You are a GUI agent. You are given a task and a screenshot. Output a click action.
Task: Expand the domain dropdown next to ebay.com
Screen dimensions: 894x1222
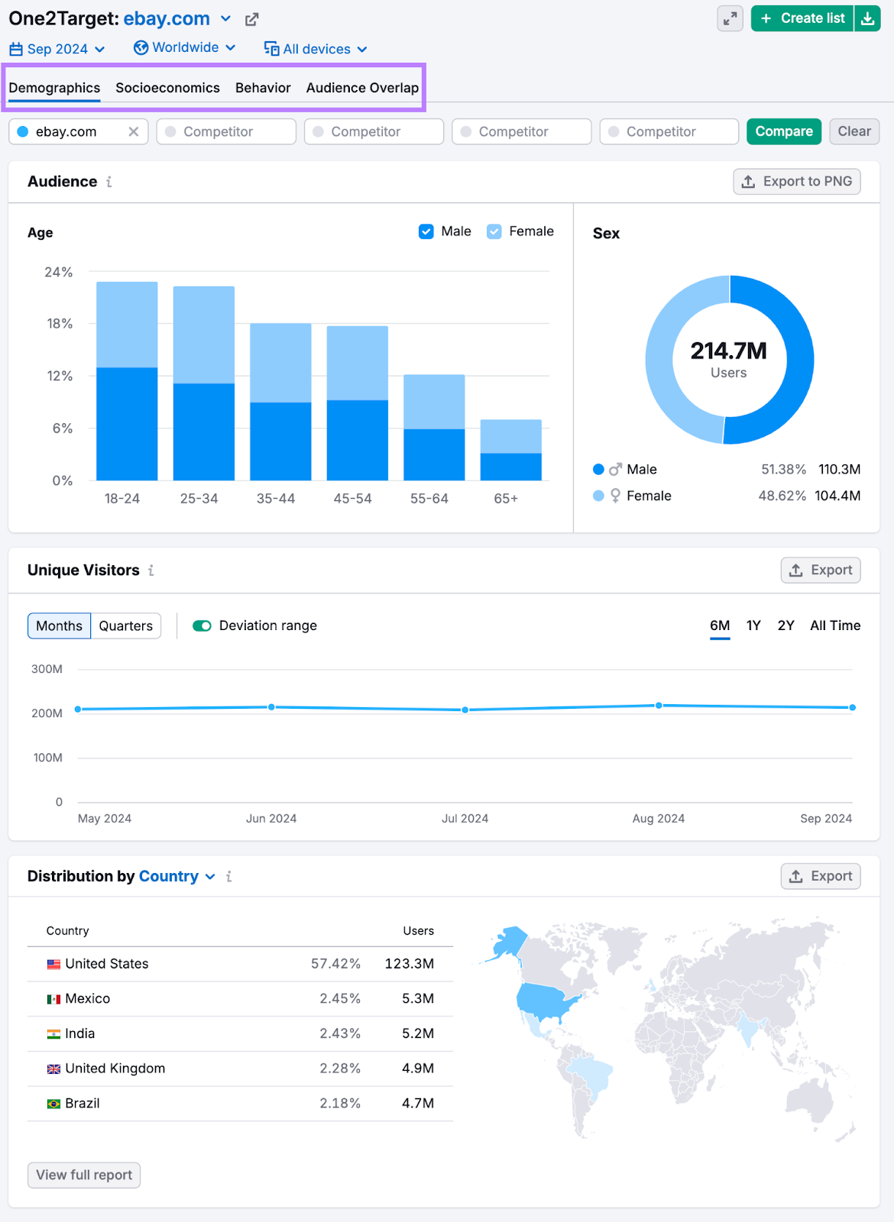pos(225,19)
